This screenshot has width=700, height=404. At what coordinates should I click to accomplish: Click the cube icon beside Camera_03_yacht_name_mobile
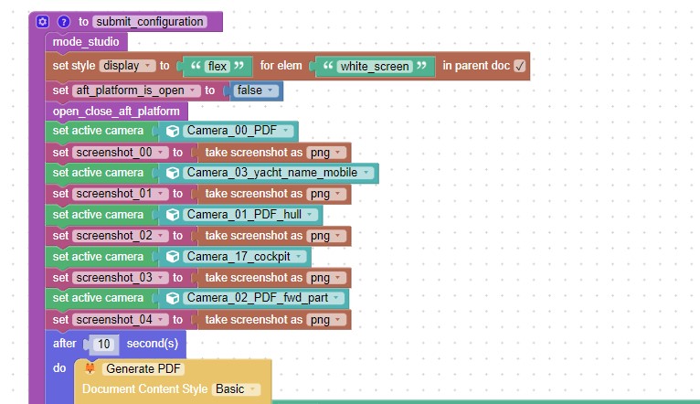click(x=173, y=173)
